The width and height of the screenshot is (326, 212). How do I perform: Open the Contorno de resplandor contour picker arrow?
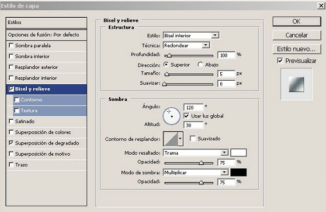tap(180, 139)
